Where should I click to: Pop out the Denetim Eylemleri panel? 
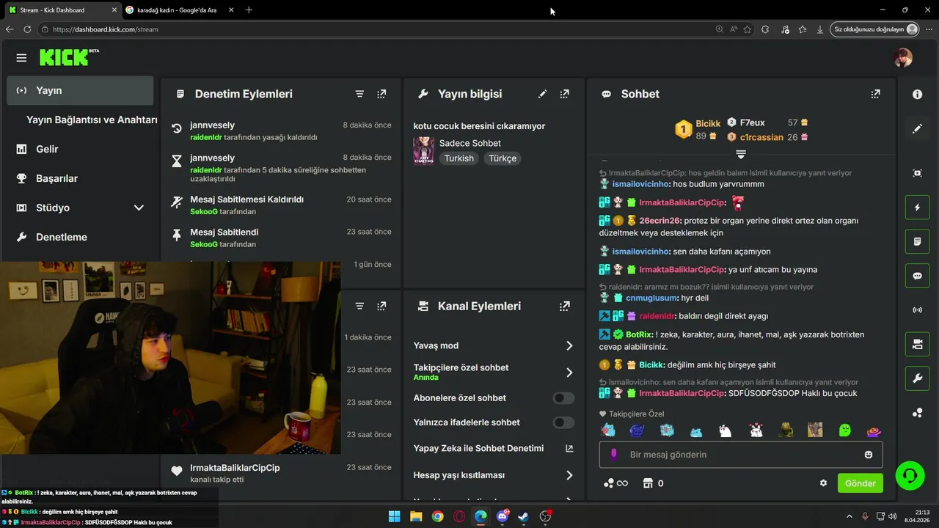pos(381,94)
